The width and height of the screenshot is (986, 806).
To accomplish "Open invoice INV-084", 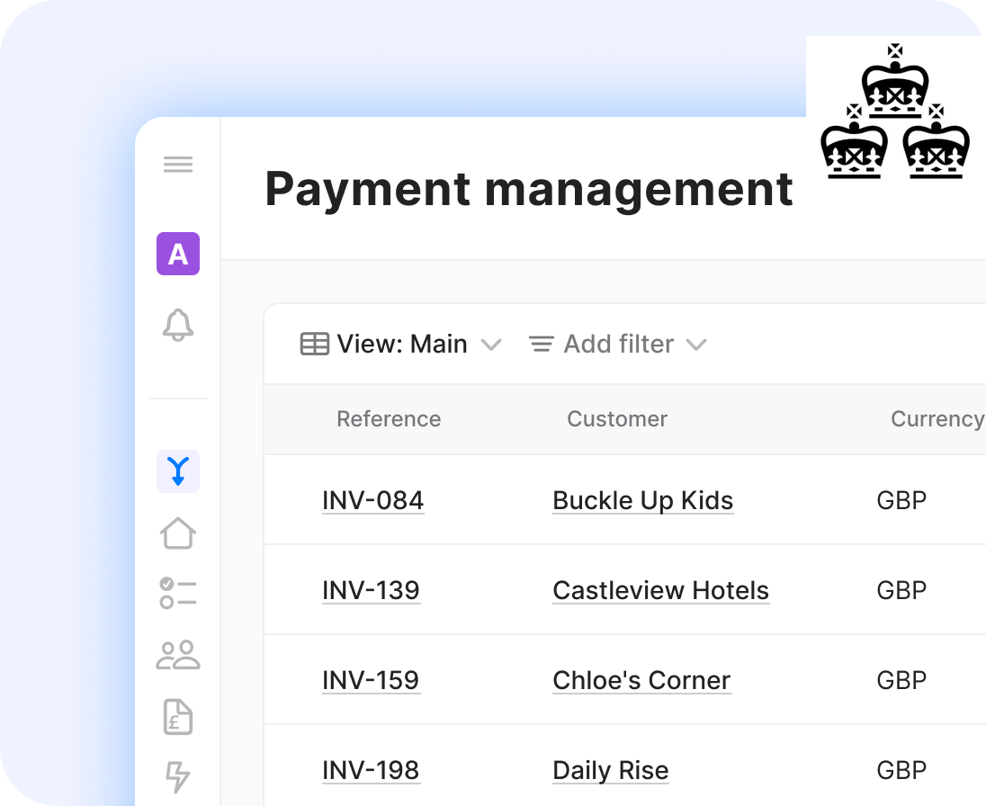I will pos(372,500).
